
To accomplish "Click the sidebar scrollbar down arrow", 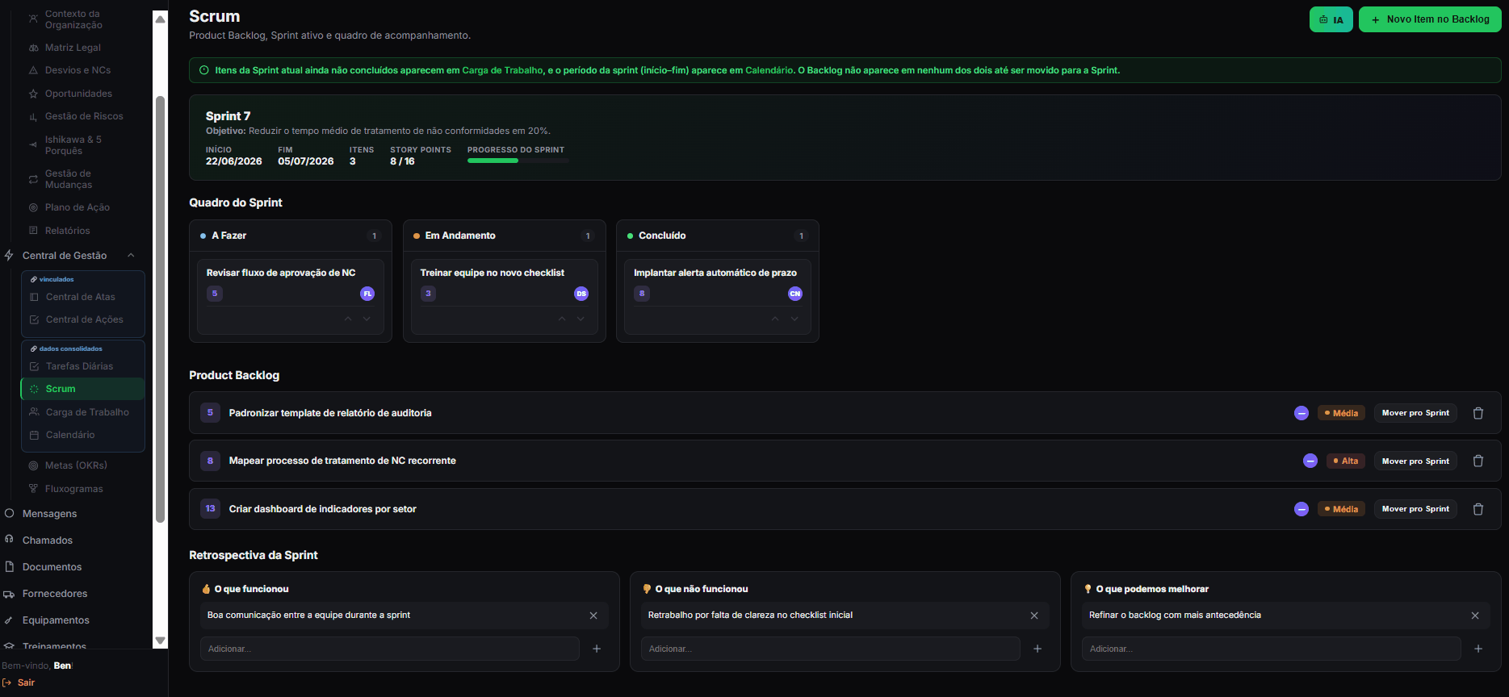I will (160, 641).
